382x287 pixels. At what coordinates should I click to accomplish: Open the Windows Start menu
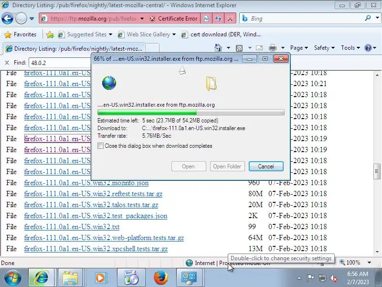click(x=12, y=277)
